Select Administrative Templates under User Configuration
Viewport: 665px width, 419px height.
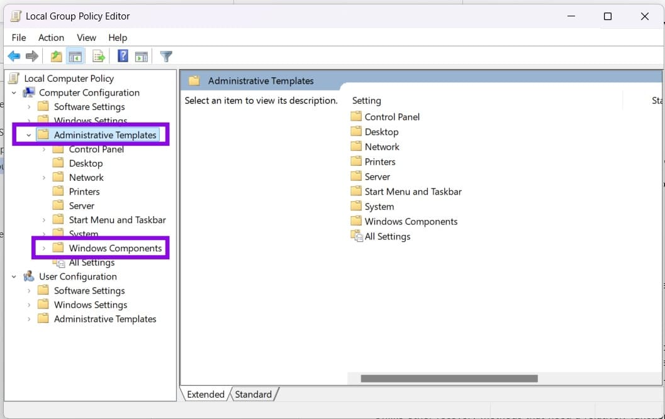pos(105,318)
